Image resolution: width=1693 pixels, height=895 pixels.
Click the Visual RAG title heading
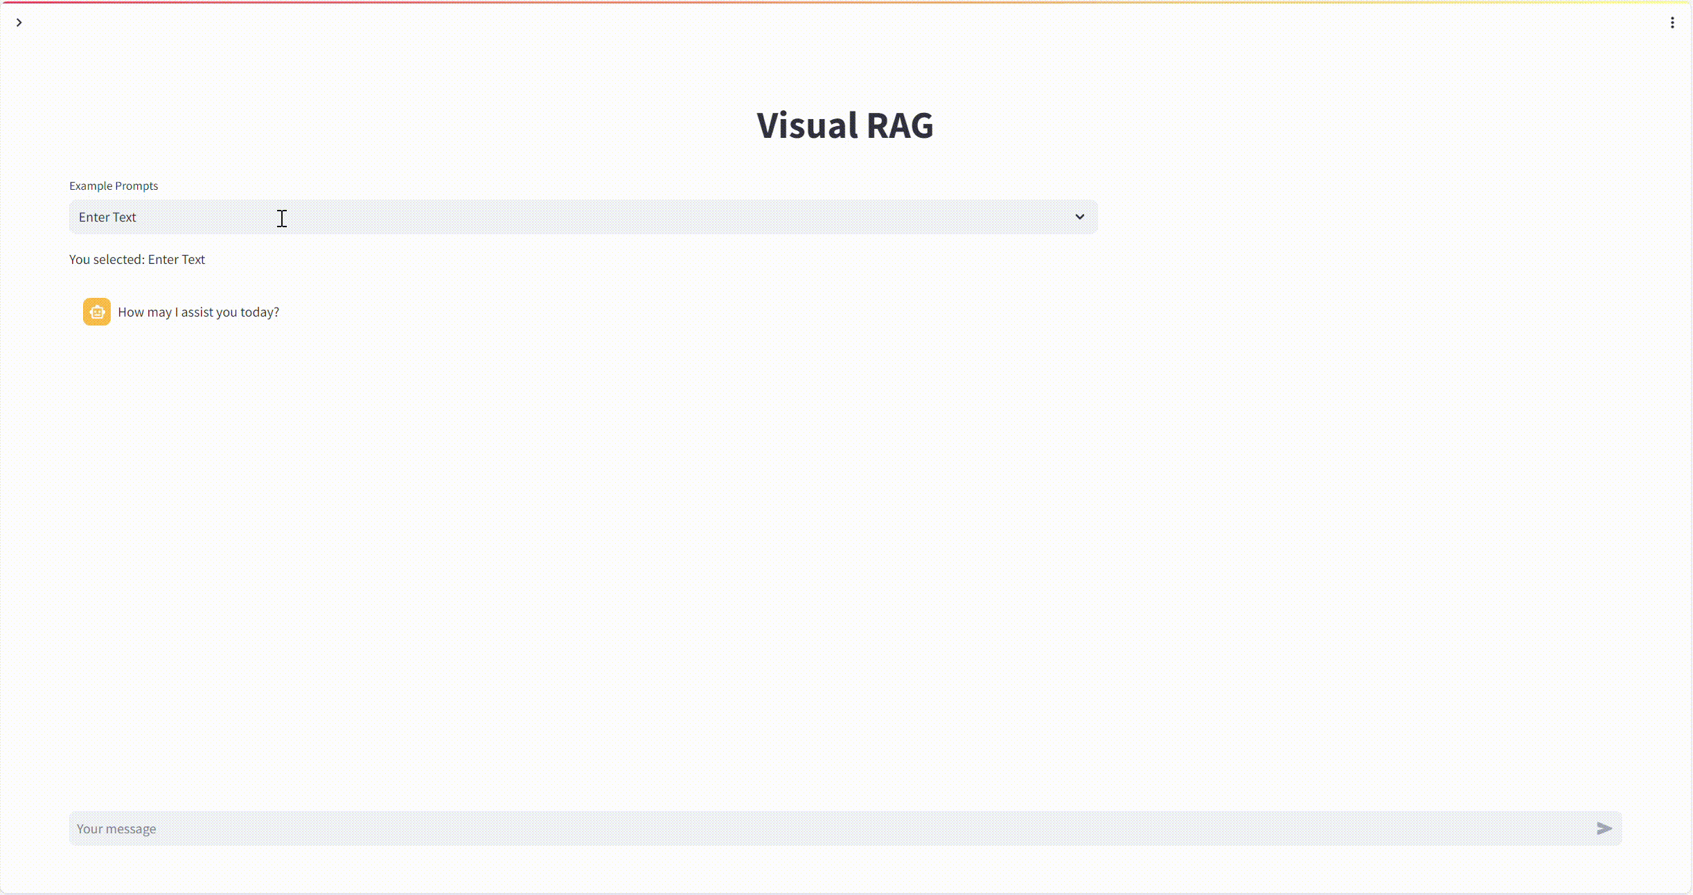[x=844, y=126]
